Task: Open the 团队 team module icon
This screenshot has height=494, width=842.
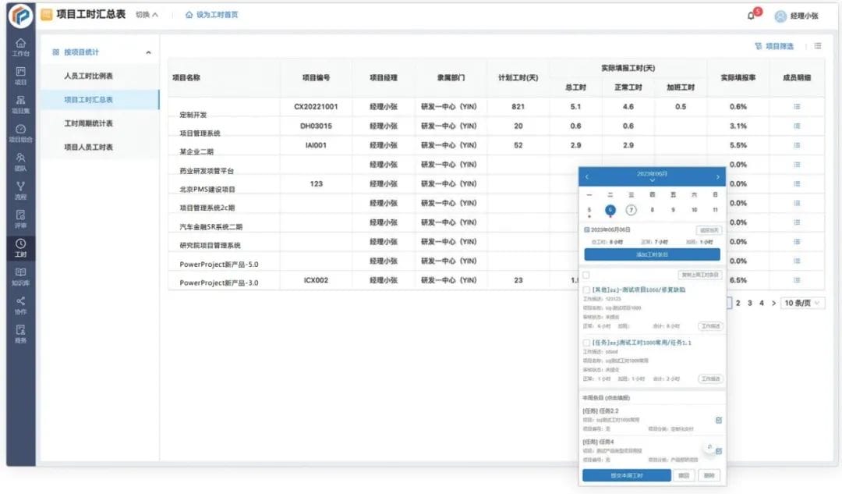Action: pos(19,160)
